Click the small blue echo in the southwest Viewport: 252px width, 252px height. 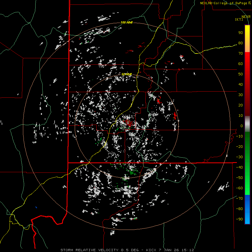[x=36, y=207]
